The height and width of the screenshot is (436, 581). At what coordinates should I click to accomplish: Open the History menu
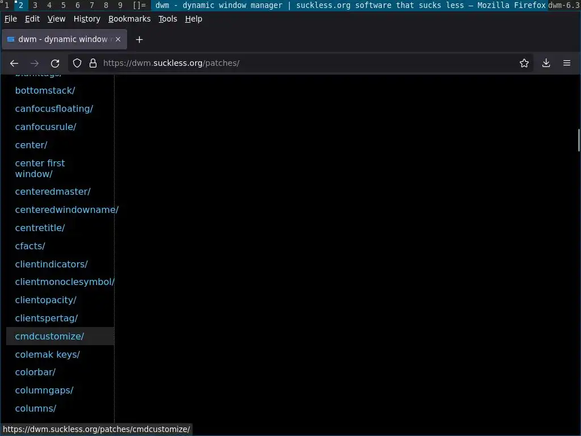87,19
